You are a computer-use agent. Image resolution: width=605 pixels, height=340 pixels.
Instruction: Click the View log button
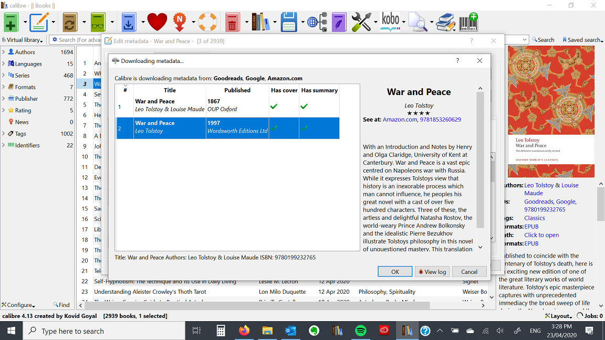coord(432,271)
